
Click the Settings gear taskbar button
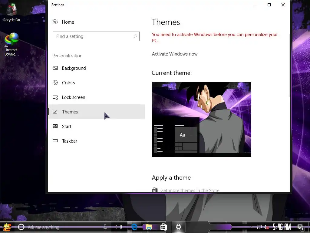179,227
